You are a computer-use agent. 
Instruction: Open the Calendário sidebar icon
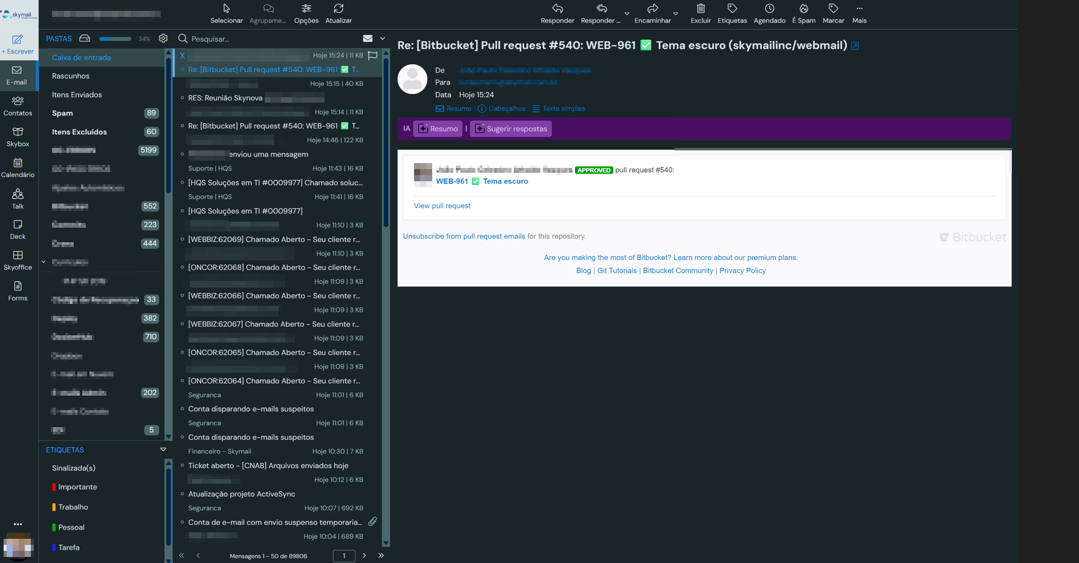18,163
